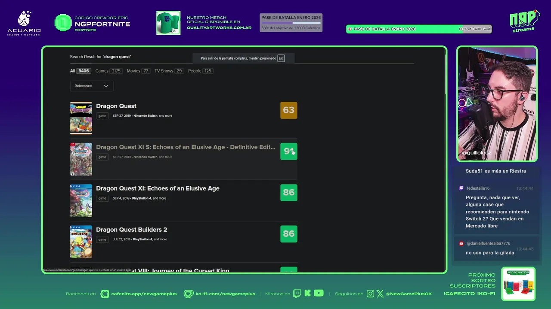The height and width of the screenshot is (309, 551).
Task: Switch to the People filter tab
Action: 201,71
